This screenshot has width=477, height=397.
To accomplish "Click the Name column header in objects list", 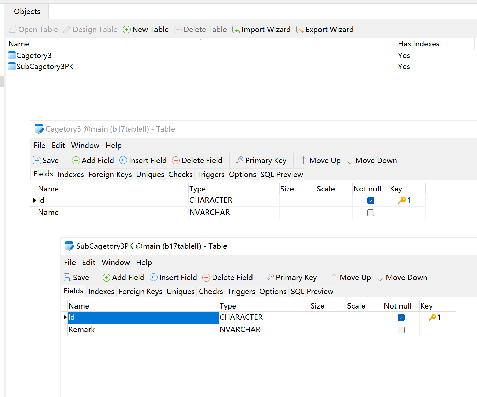I will coord(201,44).
